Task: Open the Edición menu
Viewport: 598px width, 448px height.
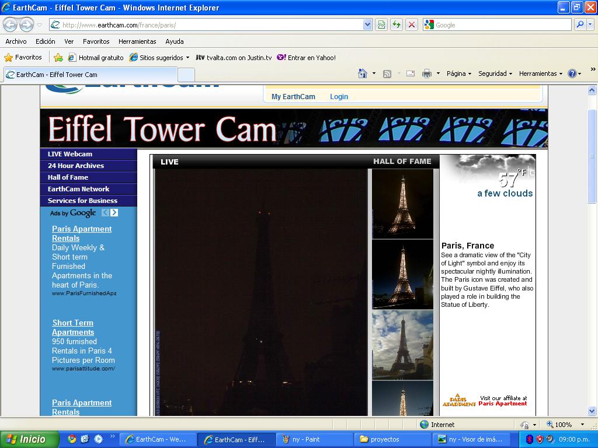Action: click(x=46, y=41)
